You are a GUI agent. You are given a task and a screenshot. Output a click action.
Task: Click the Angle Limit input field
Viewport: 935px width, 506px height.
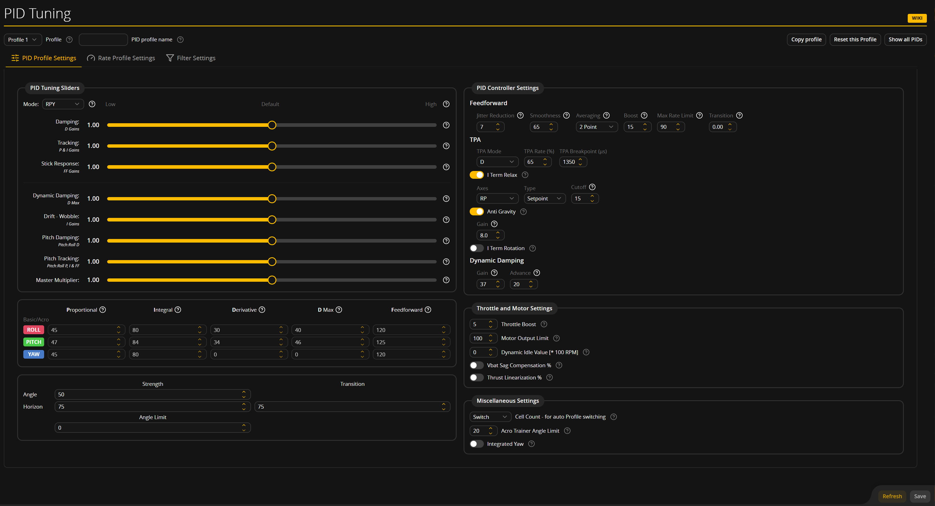[x=152, y=427]
